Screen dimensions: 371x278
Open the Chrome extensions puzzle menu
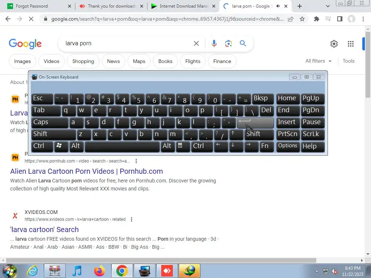(316, 19)
